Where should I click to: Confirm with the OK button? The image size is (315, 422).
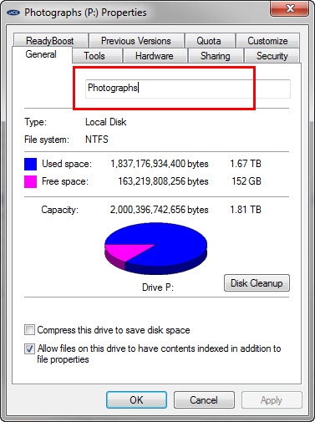(136, 400)
